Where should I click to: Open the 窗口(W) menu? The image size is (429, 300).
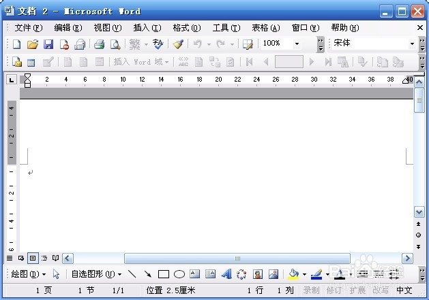[x=306, y=28]
